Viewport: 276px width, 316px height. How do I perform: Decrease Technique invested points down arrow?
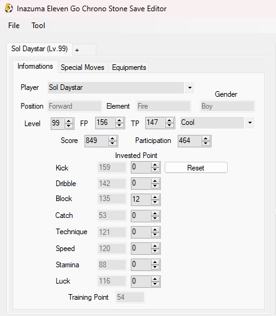(x=155, y=234)
